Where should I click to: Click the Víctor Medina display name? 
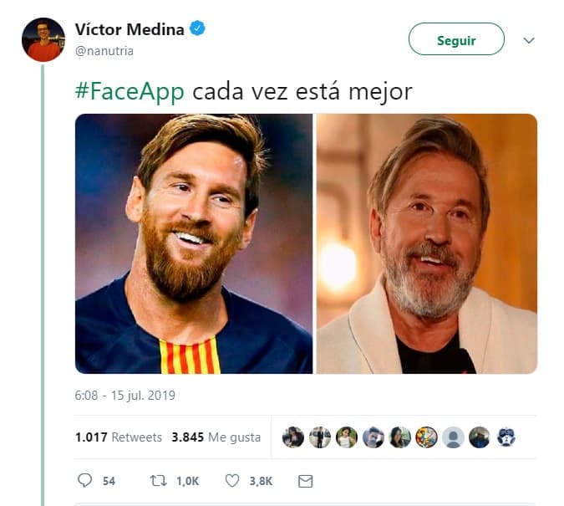(x=129, y=30)
